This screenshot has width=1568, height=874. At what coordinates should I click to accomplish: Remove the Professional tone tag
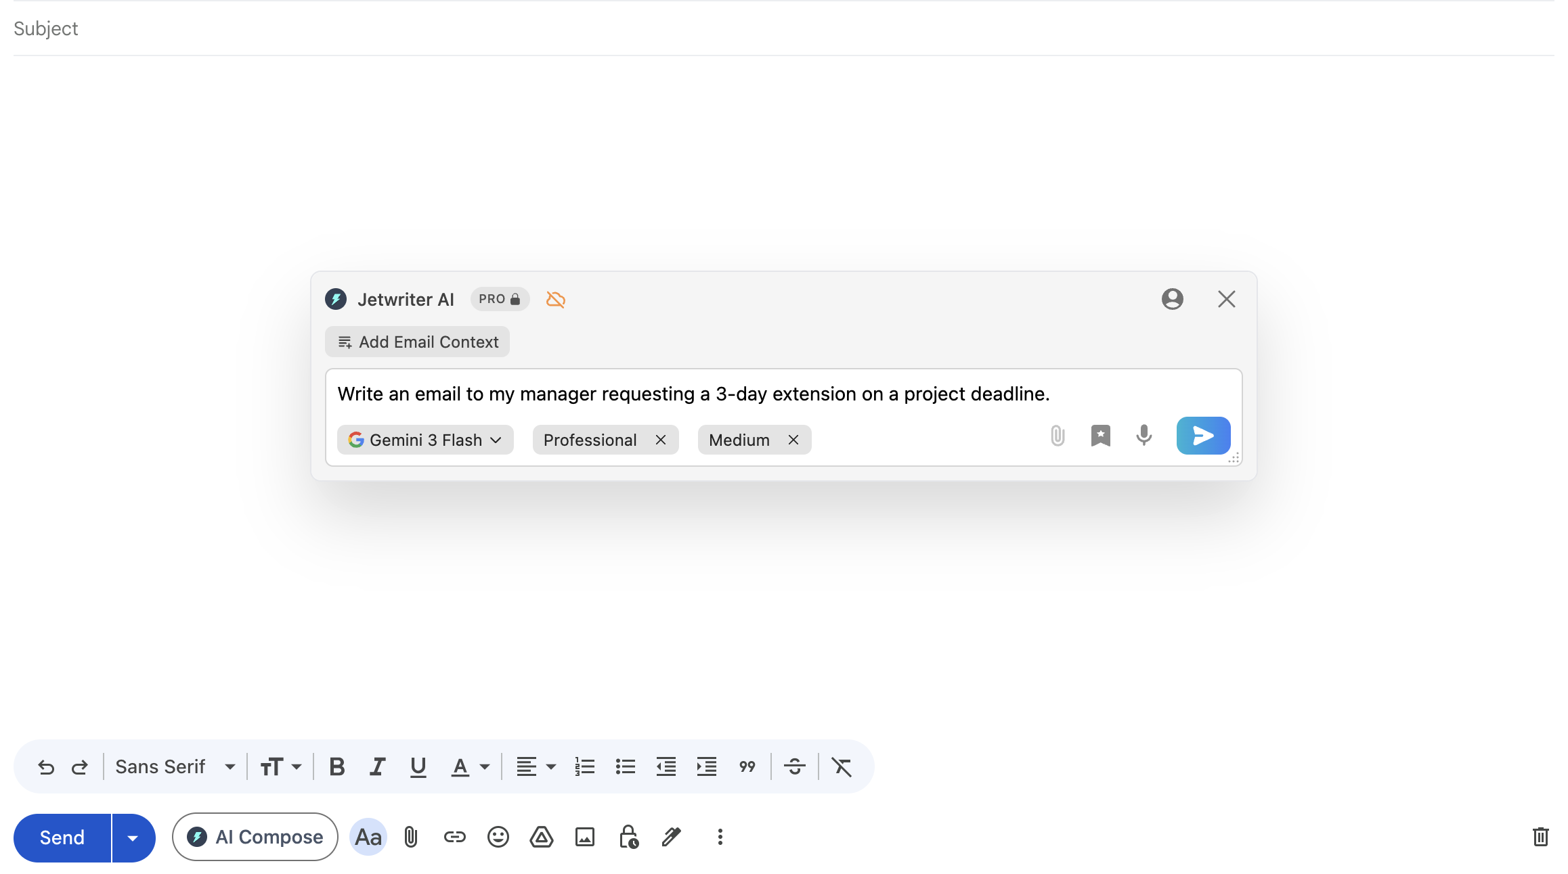[x=661, y=440]
